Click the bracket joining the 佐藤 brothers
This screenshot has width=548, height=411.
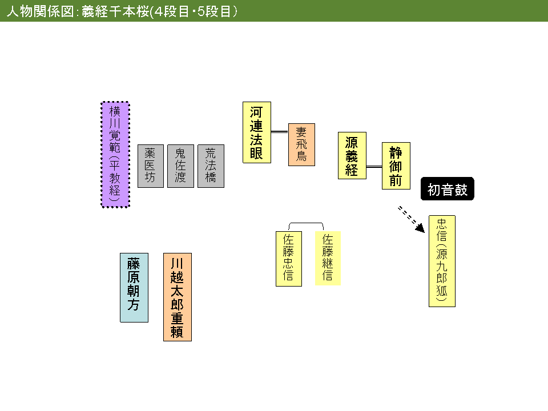[306, 226]
